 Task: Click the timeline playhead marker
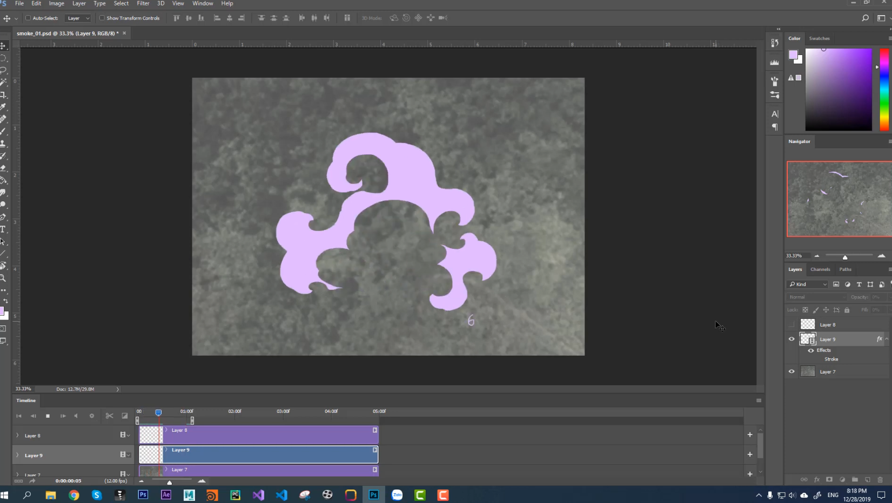[x=158, y=412]
